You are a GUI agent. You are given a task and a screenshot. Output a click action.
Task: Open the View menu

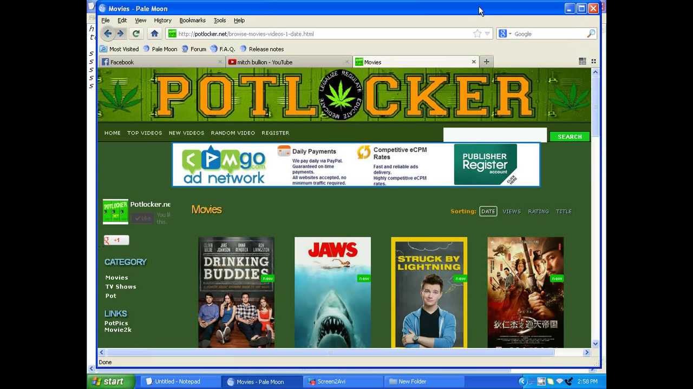click(x=141, y=21)
